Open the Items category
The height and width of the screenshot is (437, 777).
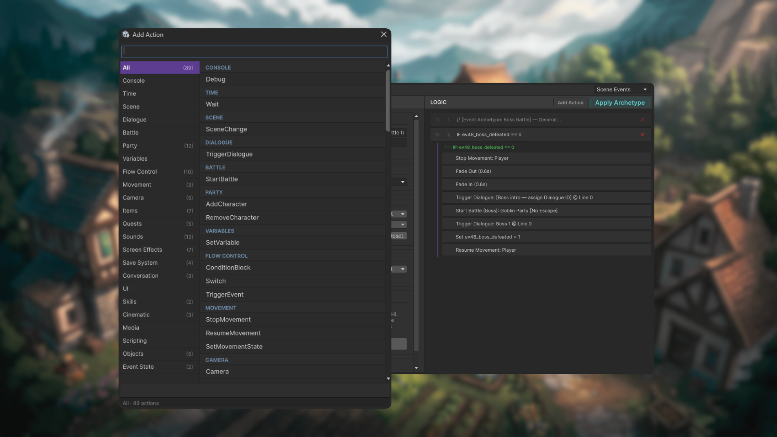point(160,210)
